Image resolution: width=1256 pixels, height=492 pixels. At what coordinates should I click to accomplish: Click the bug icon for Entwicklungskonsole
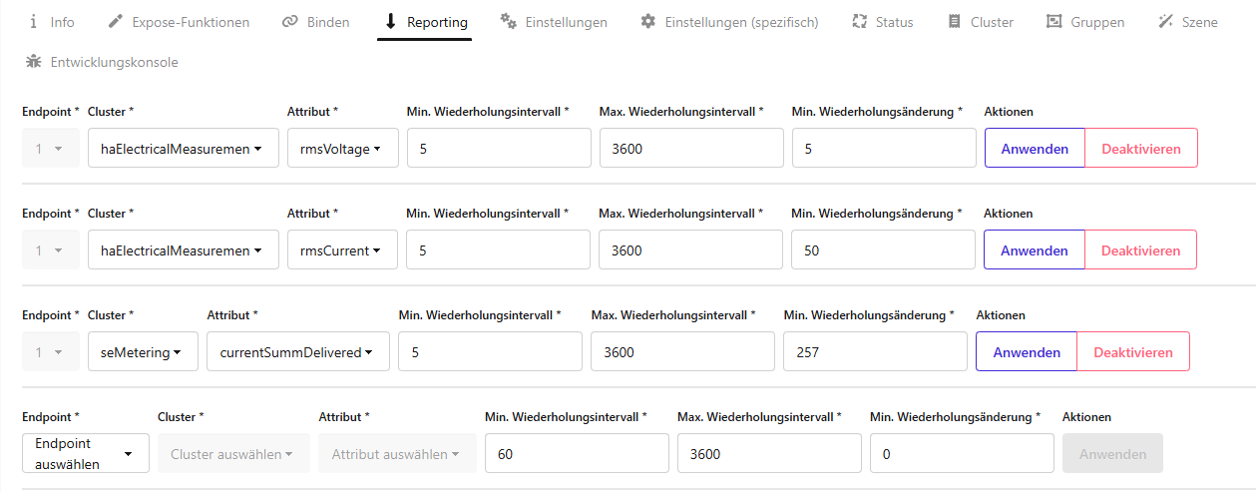coord(34,62)
